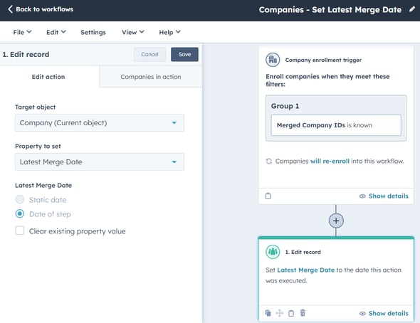Click clipboard icon on Edit record card
420x323 pixels.
pos(291,313)
